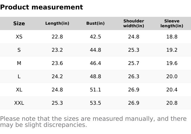Click the manual measurement disclaimer note

93,122
